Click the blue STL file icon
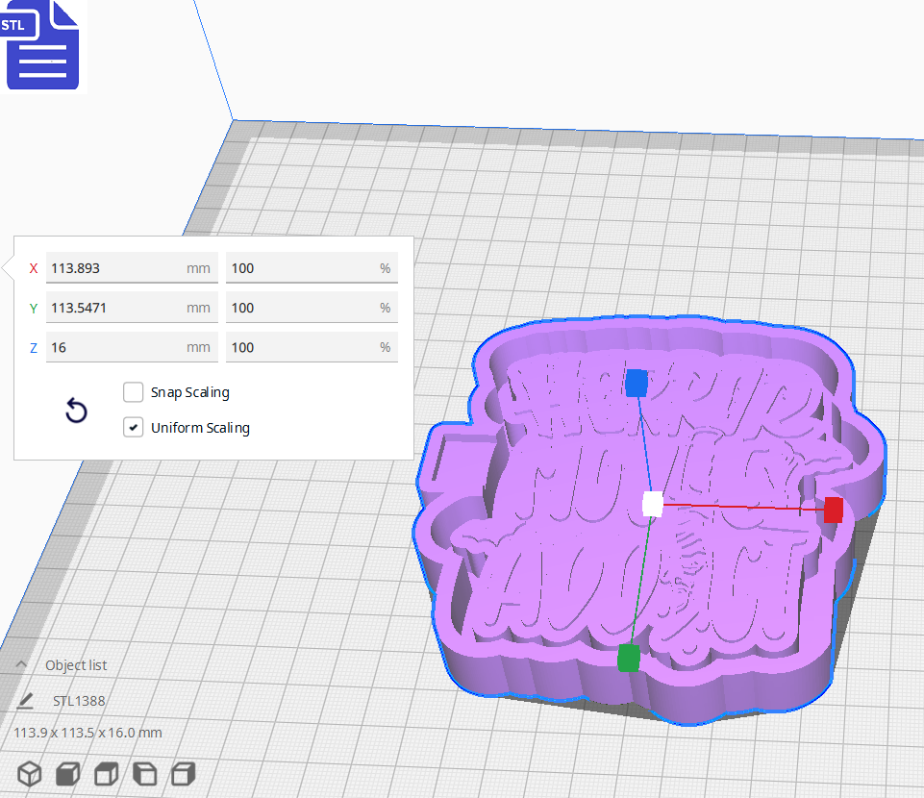Image resolution: width=924 pixels, height=798 pixels. [42, 45]
